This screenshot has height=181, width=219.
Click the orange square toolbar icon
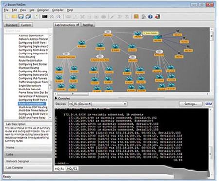(x=136, y=17)
